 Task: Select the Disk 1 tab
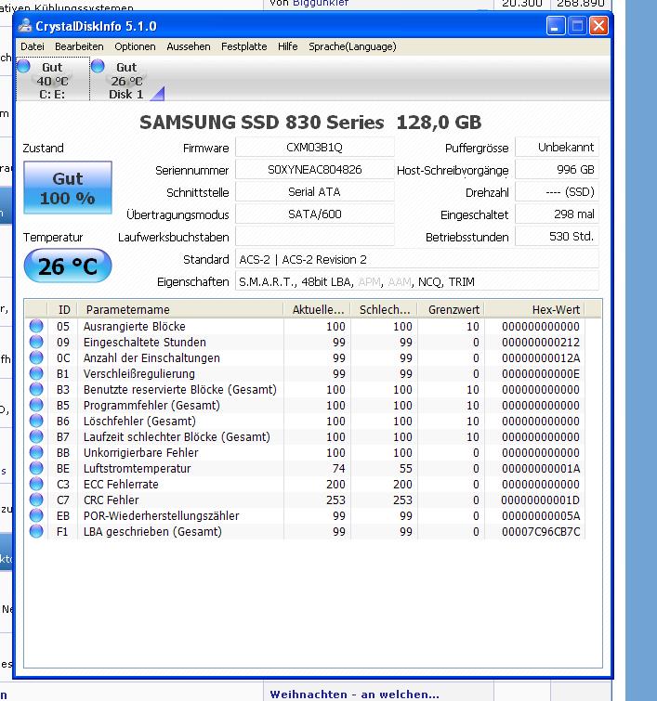pos(127,80)
